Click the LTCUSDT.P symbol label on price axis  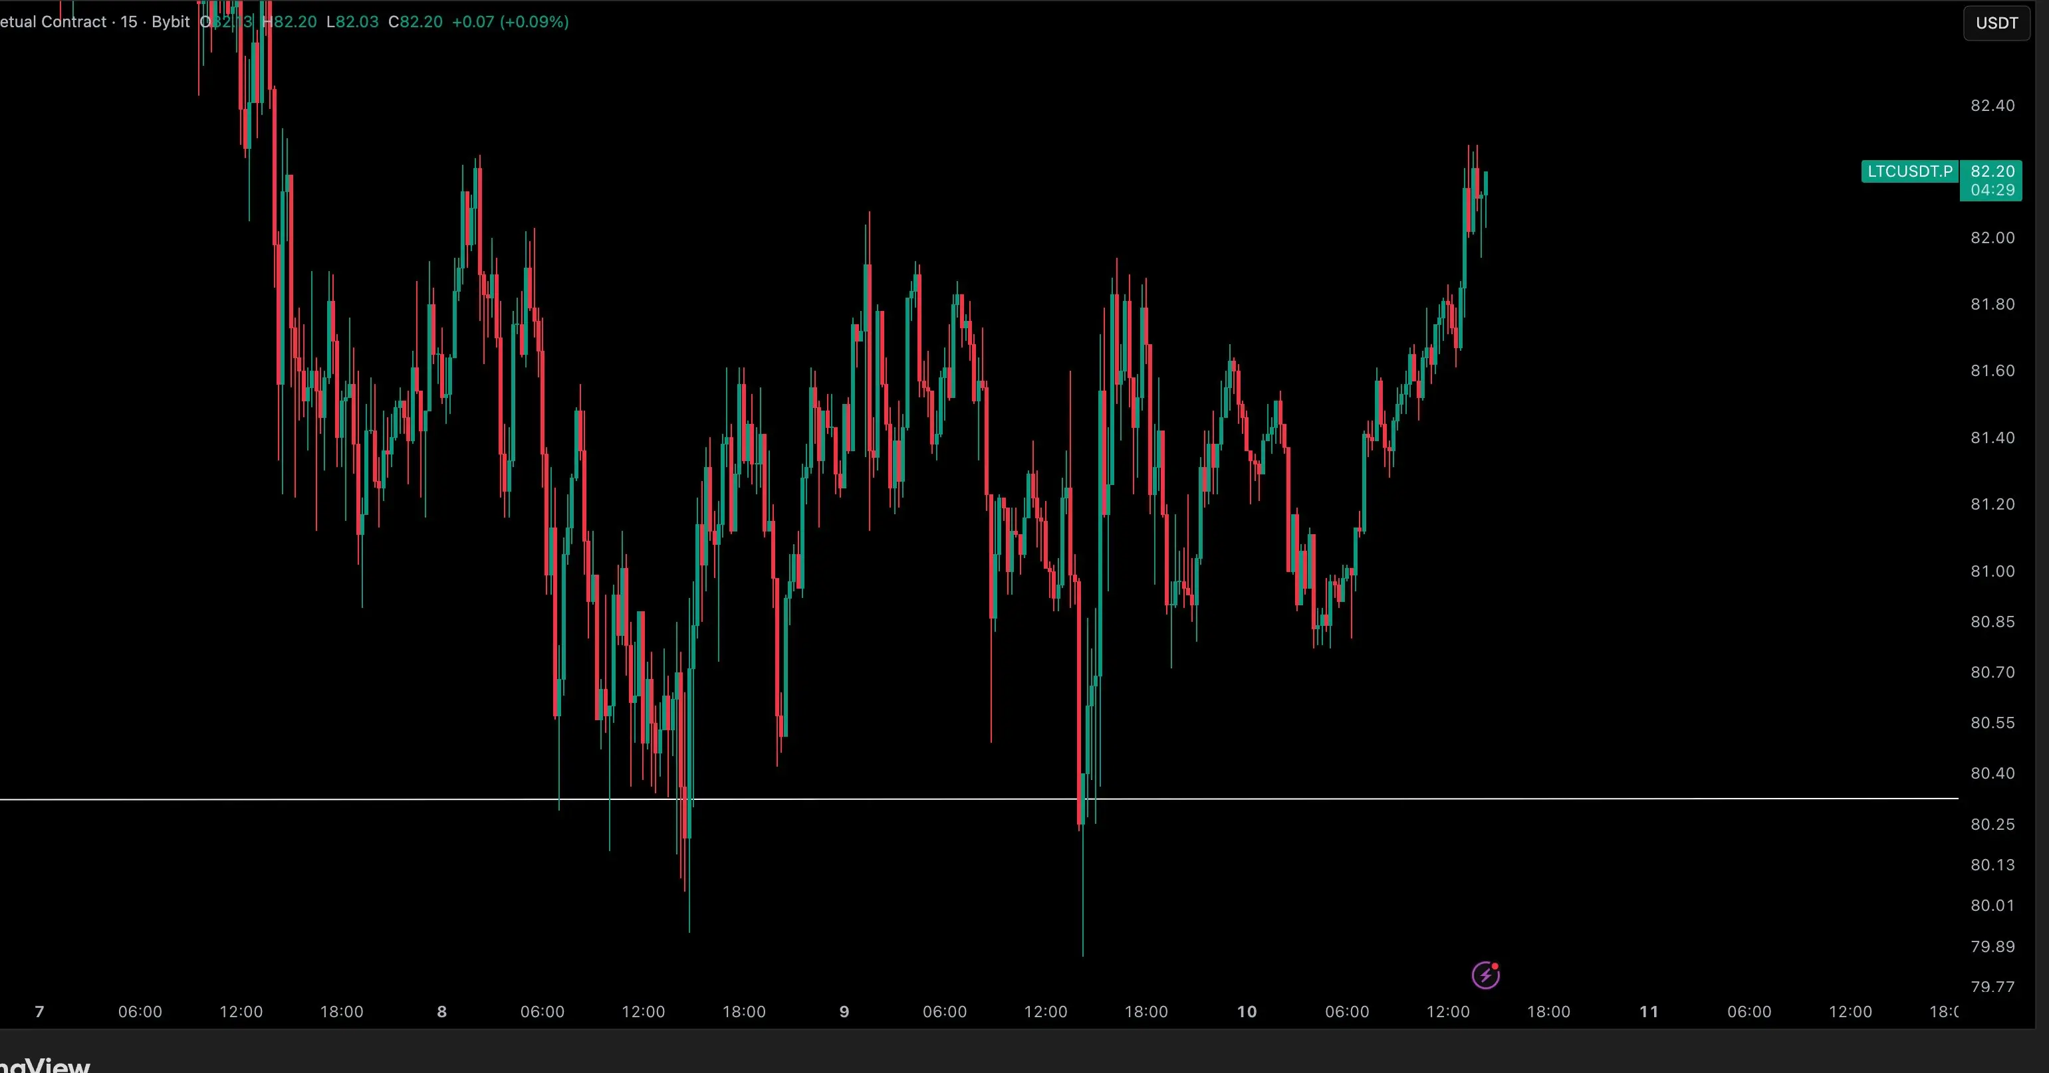(1909, 171)
